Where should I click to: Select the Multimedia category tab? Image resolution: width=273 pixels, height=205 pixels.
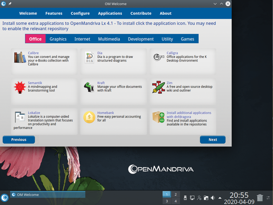tap(109, 39)
